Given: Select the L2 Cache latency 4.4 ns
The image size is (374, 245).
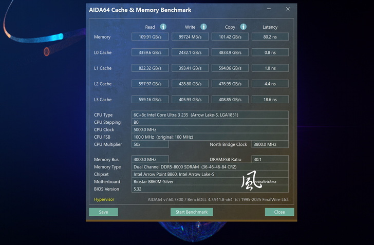Looking at the screenshot, I should pyautogui.click(x=270, y=84).
